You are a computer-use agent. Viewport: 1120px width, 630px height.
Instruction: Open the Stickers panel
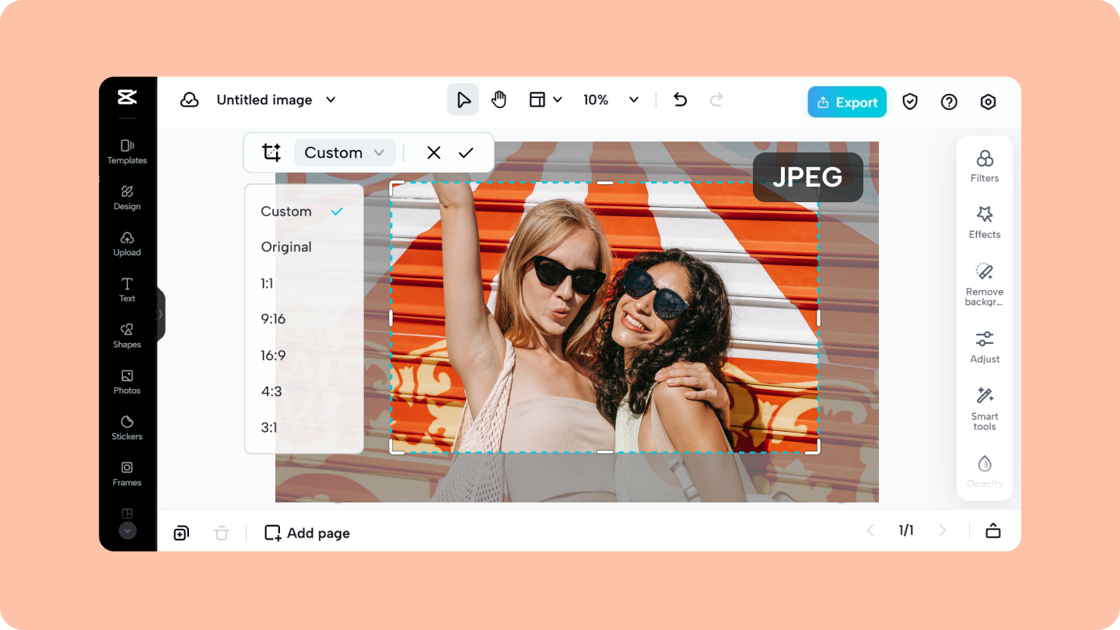(127, 429)
